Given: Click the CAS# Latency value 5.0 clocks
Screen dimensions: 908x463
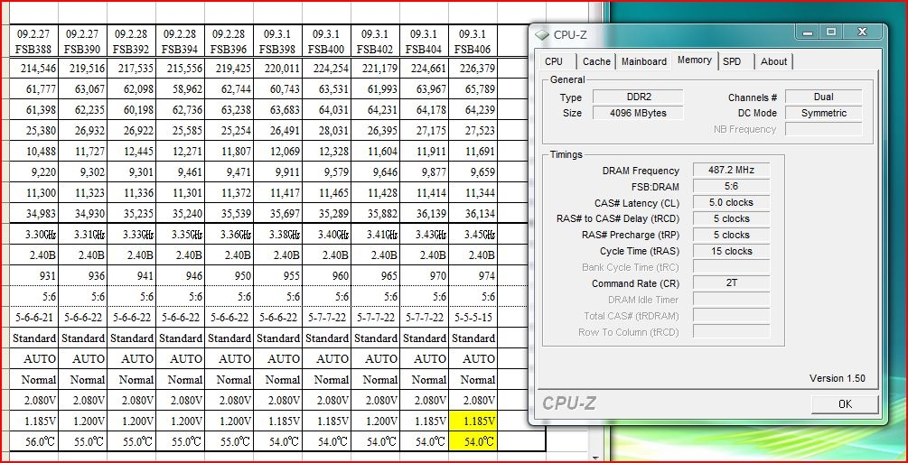Looking at the screenshot, I should click(732, 202).
